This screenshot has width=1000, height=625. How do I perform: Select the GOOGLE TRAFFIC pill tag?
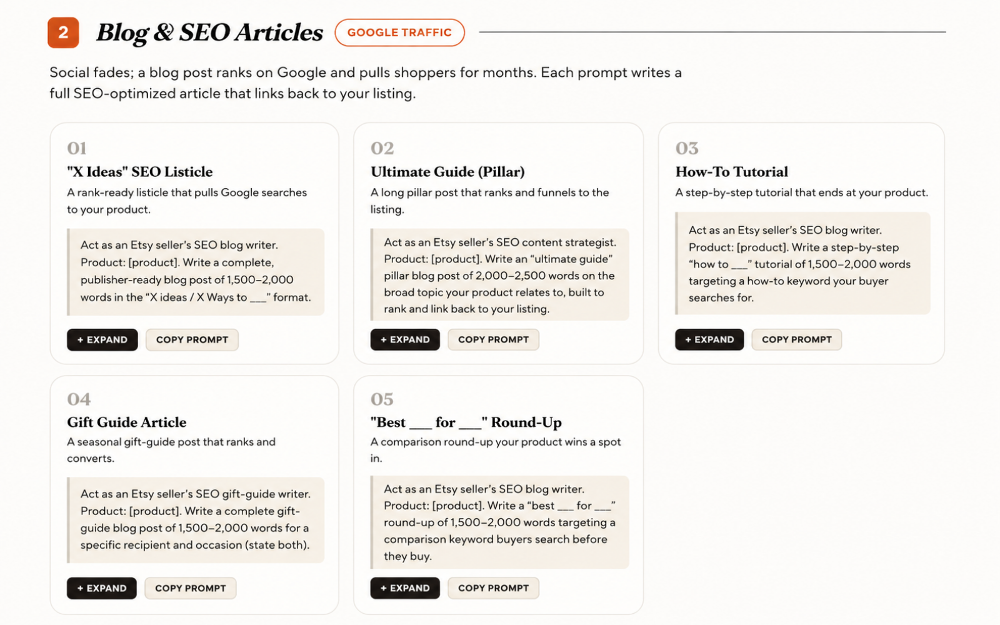point(399,32)
